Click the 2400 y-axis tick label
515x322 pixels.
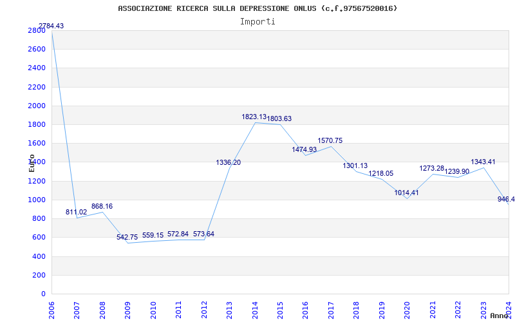37,68
